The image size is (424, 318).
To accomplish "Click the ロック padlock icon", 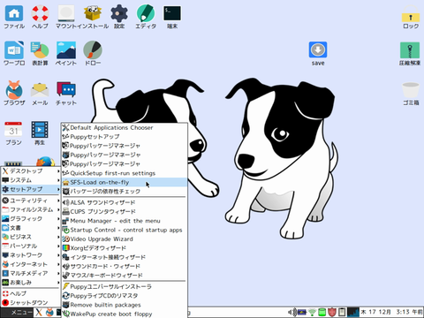I will [x=411, y=14].
